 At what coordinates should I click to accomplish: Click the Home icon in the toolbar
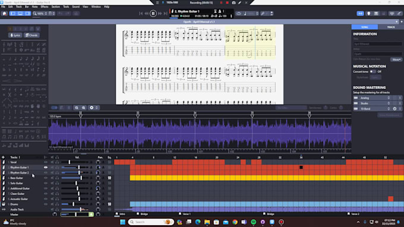tap(4, 14)
